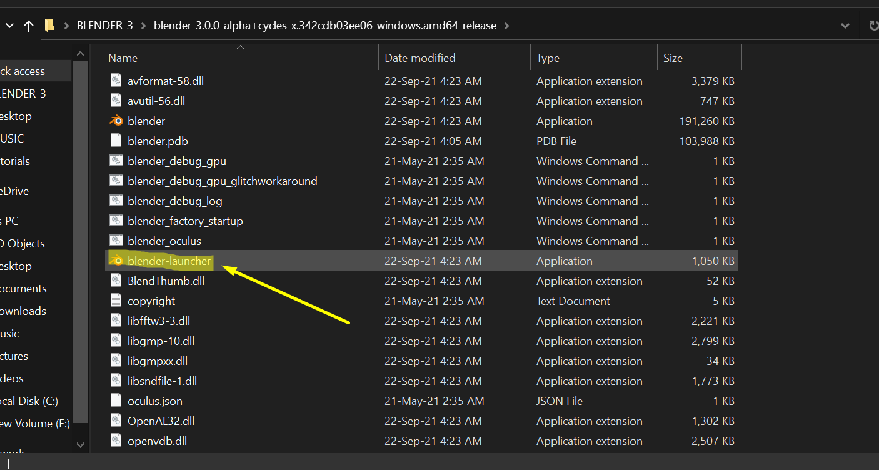The image size is (879, 470).
Task: Click the libgmp-10.dll file icon
Action: pyautogui.click(x=116, y=341)
